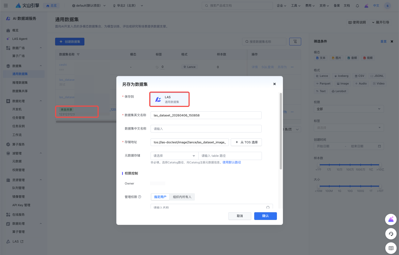Open the floating AI assistant icon
Screen dimensions: 399x255
[391, 219]
